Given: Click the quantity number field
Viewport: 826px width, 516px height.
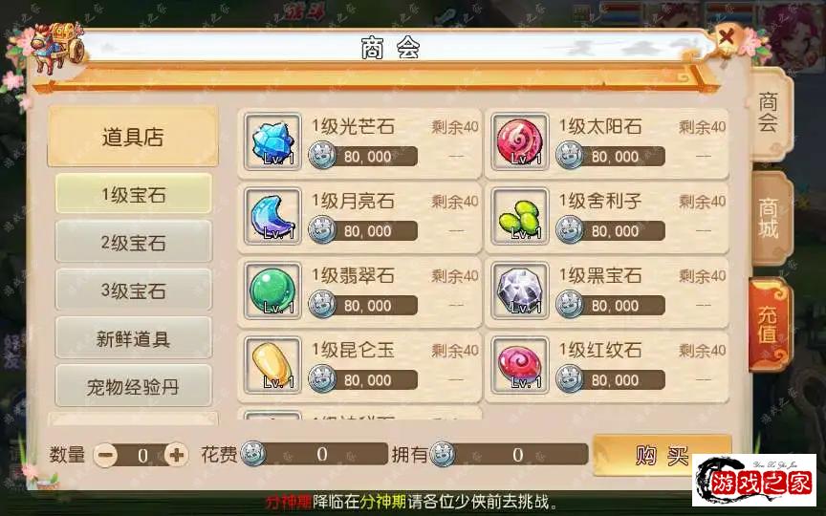Looking at the screenshot, I should pos(141,456).
